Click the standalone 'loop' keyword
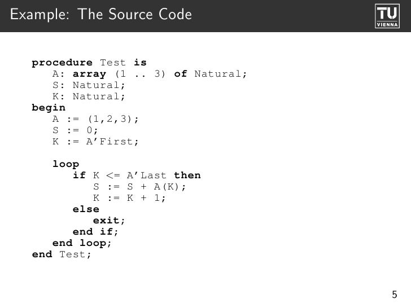411x308 pixels. (x=65, y=164)
